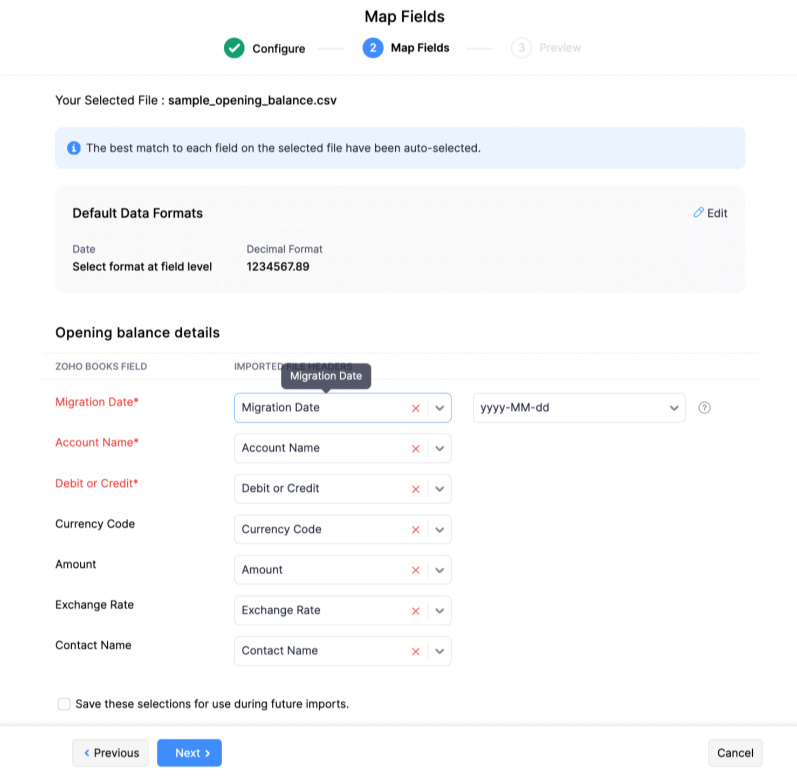797x777 pixels.
Task: Open the date format help icon
Action: point(704,408)
